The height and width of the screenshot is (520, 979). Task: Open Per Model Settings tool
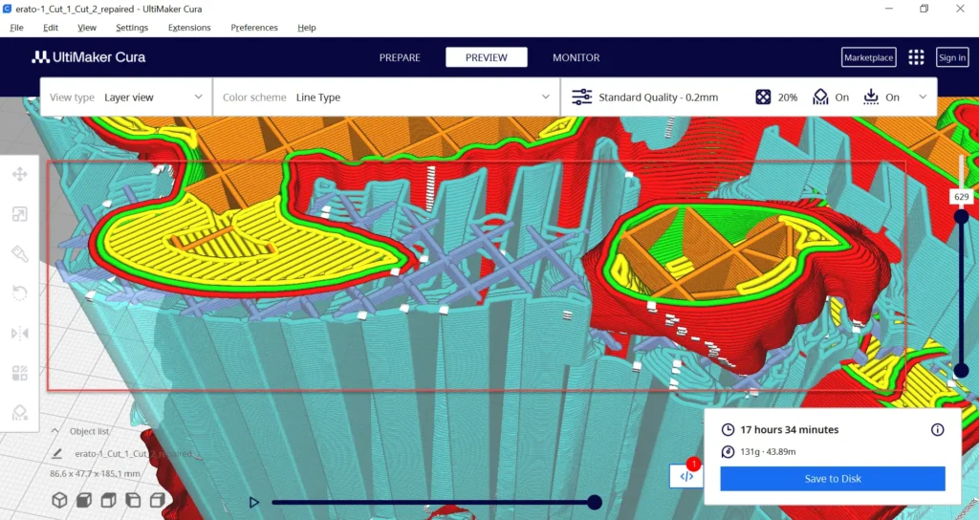(19, 373)
